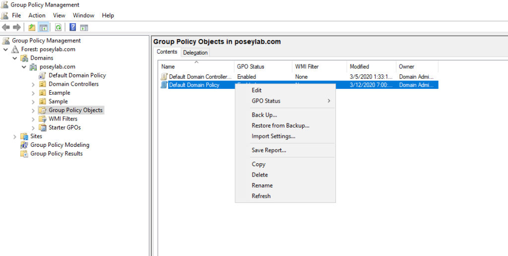Click the Group Policy Modeling icon
Screen dimensions: 508x256
24,145
